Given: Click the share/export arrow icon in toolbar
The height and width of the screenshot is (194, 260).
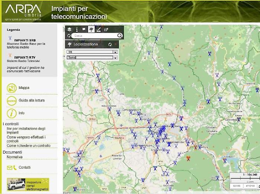Looking at the screenshot, I should 106,30.
